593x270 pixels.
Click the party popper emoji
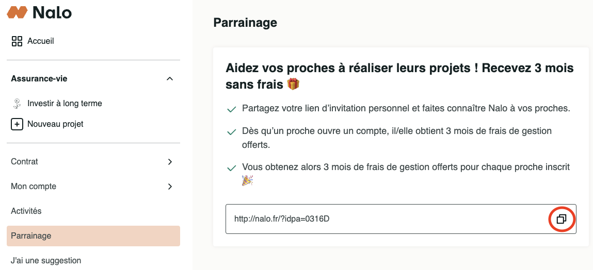[248, 181]
